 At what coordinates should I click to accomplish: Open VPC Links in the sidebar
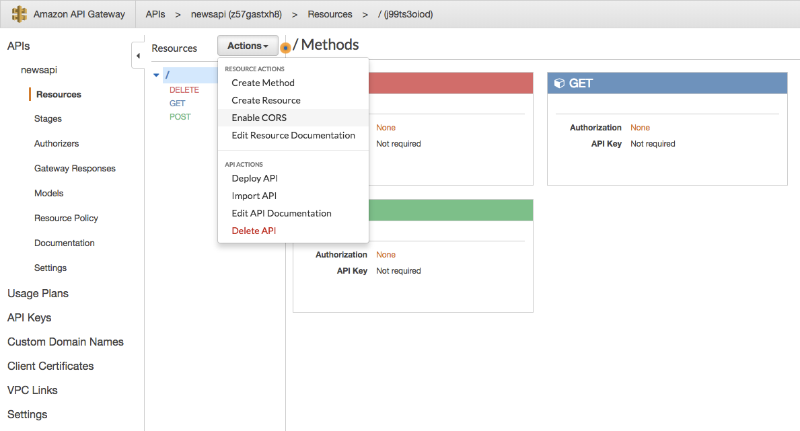(32, 390)
